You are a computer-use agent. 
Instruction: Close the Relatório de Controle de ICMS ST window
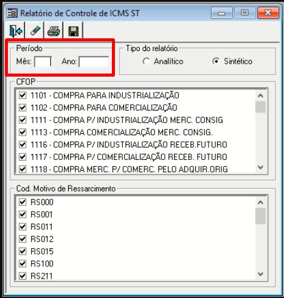268,13
